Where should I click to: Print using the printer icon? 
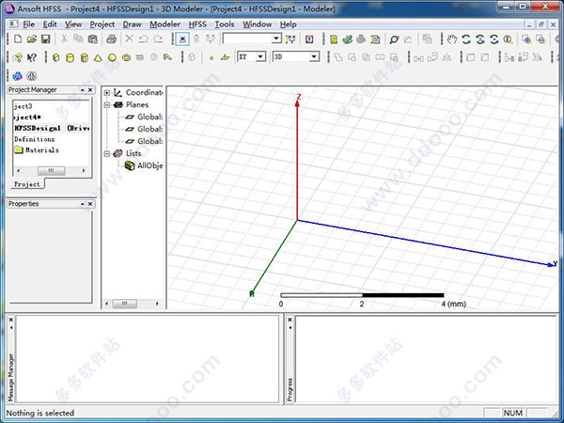click(112, 39)
